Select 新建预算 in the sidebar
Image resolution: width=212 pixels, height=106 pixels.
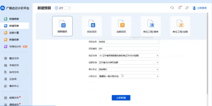15,26
